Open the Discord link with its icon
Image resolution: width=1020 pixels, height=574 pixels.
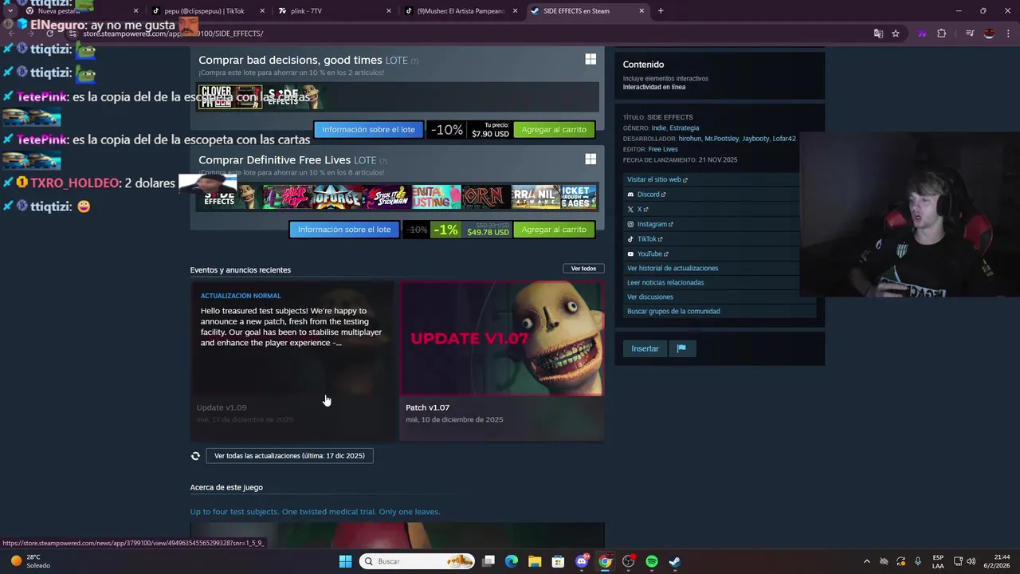(x=646, y=195)
